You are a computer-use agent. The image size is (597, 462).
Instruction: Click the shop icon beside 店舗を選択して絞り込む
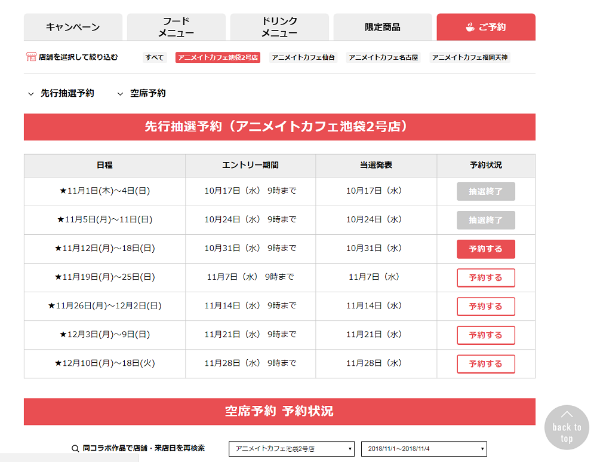(31, 57)
